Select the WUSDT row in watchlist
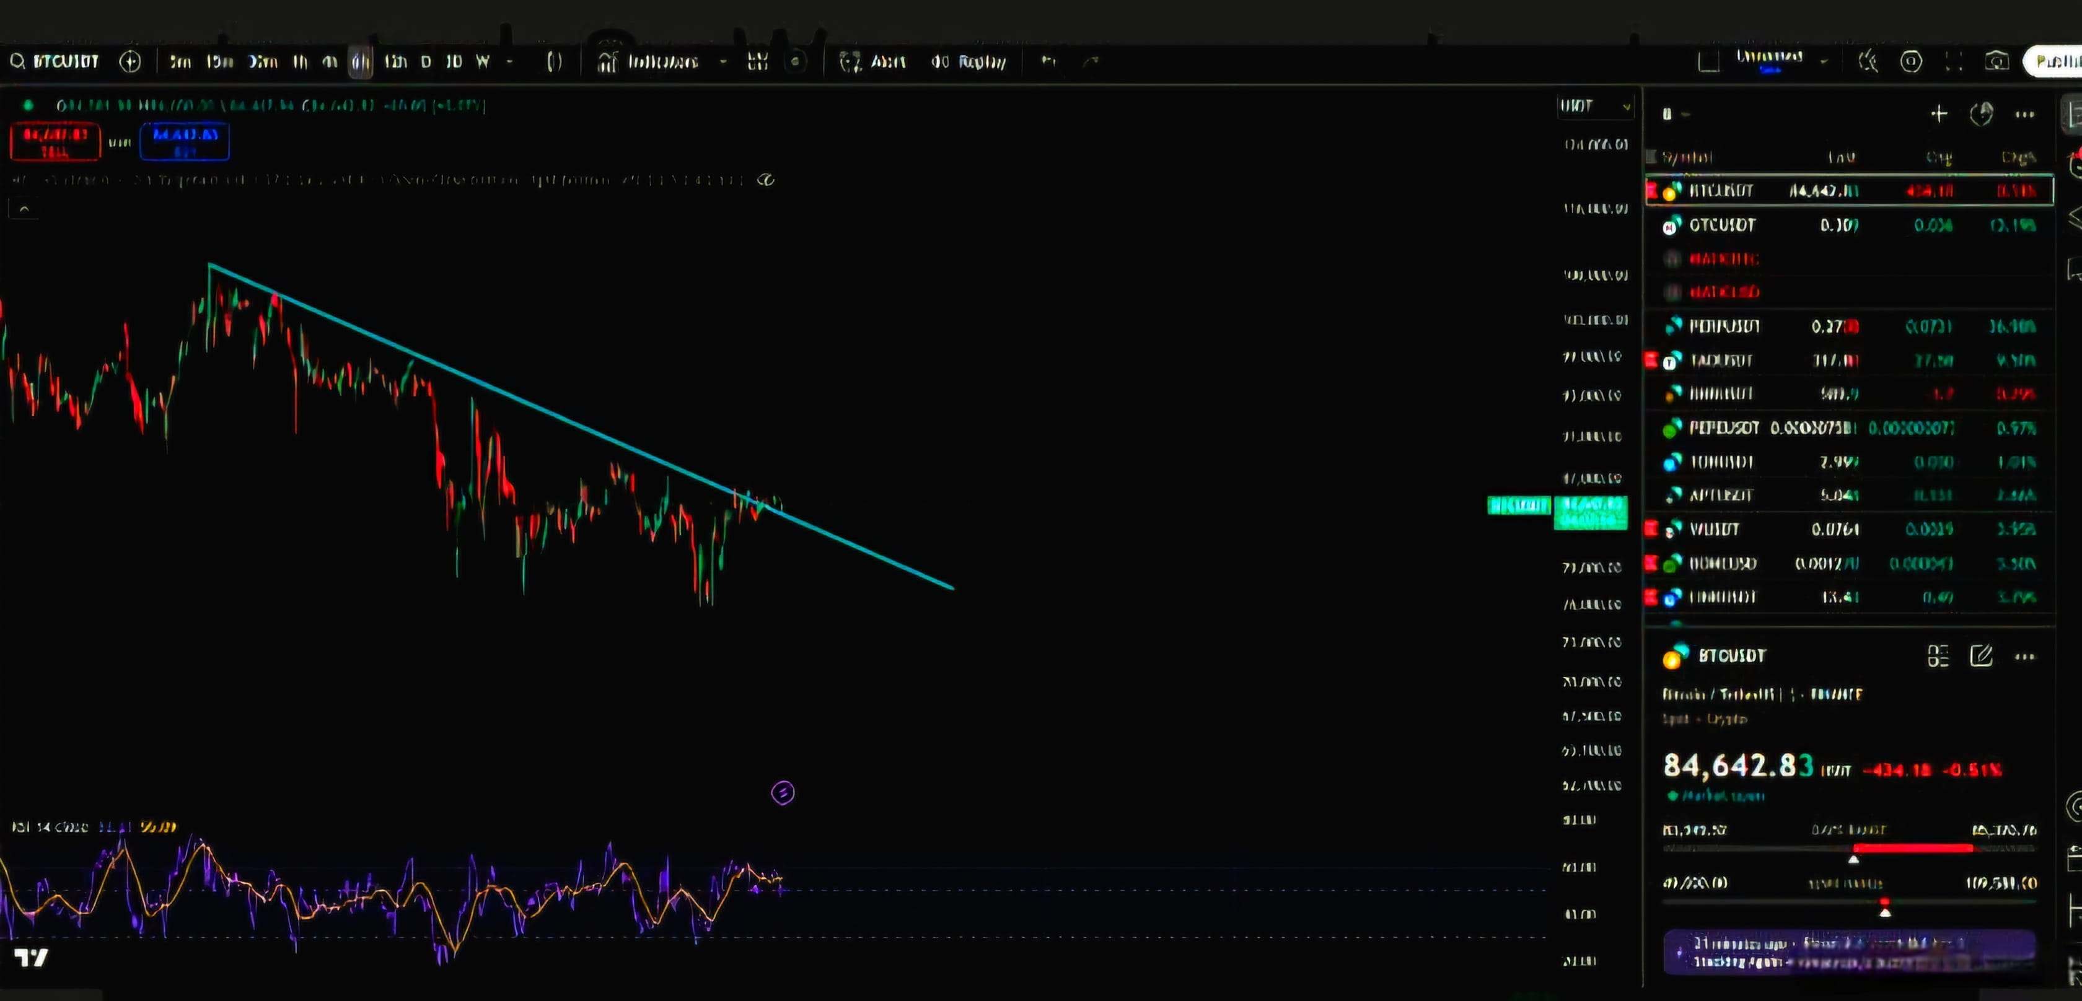This screenshot has width=2082, height=1001. click(x=1849, y=529)
